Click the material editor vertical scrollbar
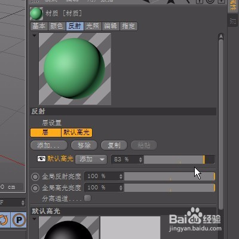This screenshot has height=239, width=239. click(x=221, y=124)
